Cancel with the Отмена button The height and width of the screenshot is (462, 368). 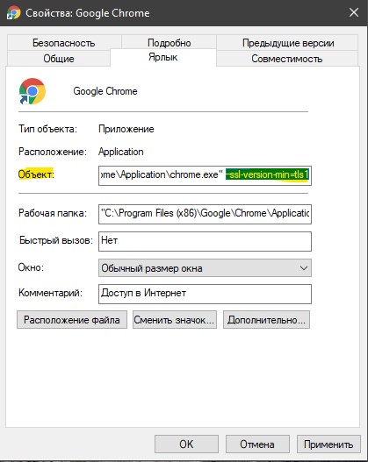[257, 444]
